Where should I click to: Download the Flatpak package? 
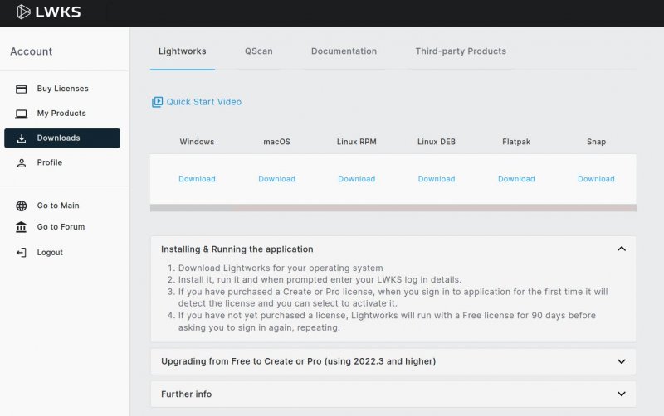pos(516,179)
